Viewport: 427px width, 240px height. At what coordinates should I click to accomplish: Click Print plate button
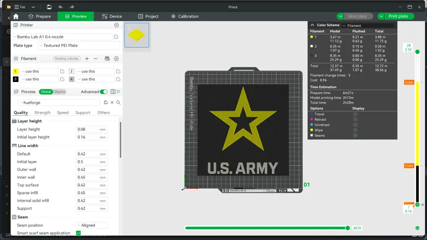pos(398,16)
